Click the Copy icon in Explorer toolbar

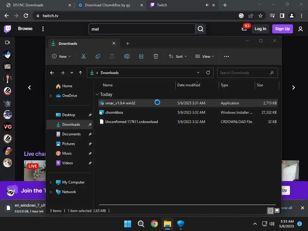tap(98, 56)
